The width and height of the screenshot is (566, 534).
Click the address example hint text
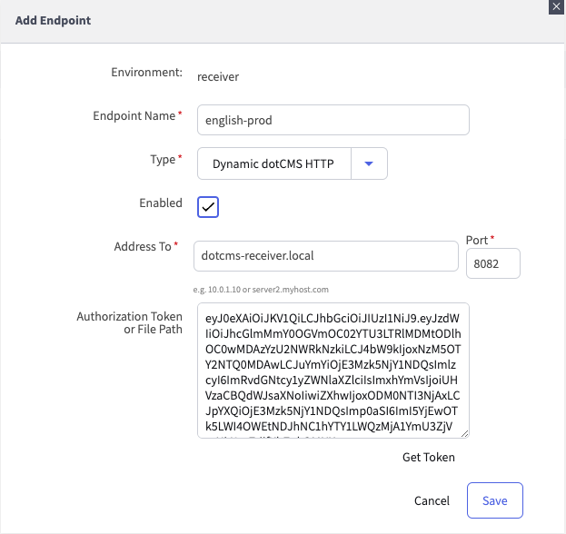pos(261,290)
